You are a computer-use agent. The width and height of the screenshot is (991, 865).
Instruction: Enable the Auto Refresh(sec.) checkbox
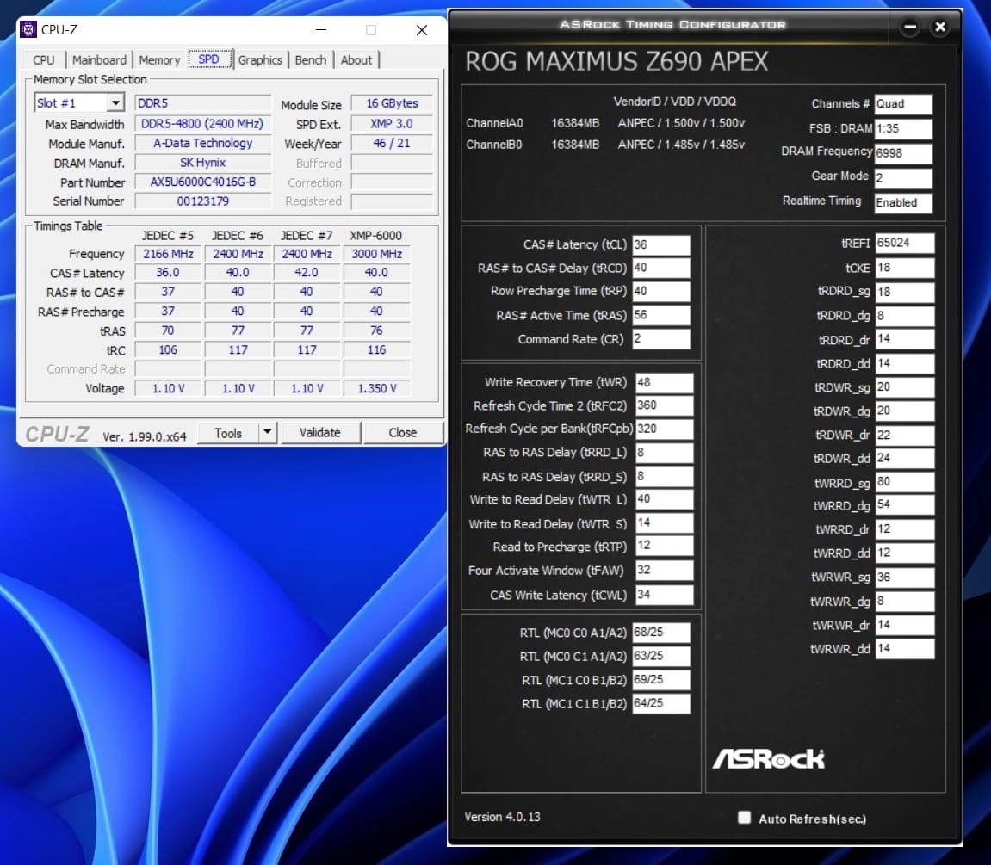point(744,818)
